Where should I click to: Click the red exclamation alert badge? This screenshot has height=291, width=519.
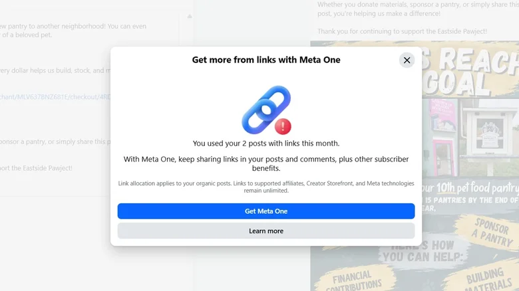[283, 126]
